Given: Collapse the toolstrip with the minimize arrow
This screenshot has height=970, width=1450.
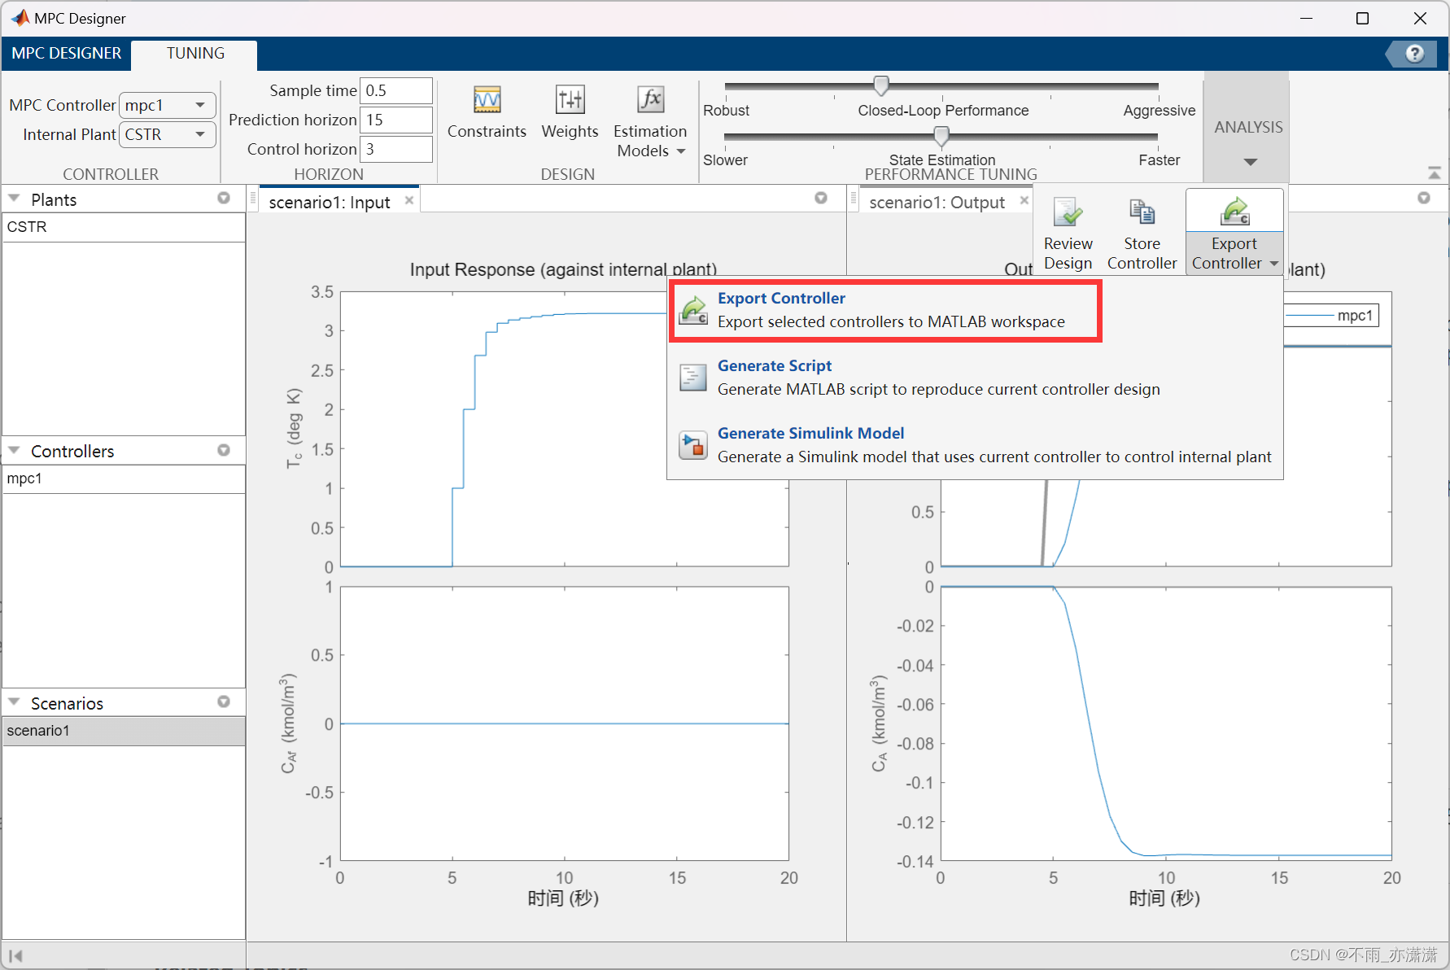Looking at the screenshot, I should (1434, 173).
